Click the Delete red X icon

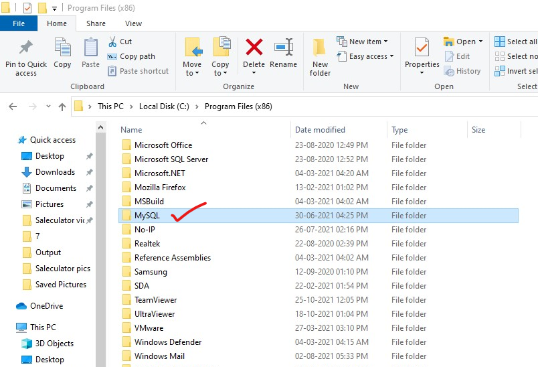(x=254, y=47)
